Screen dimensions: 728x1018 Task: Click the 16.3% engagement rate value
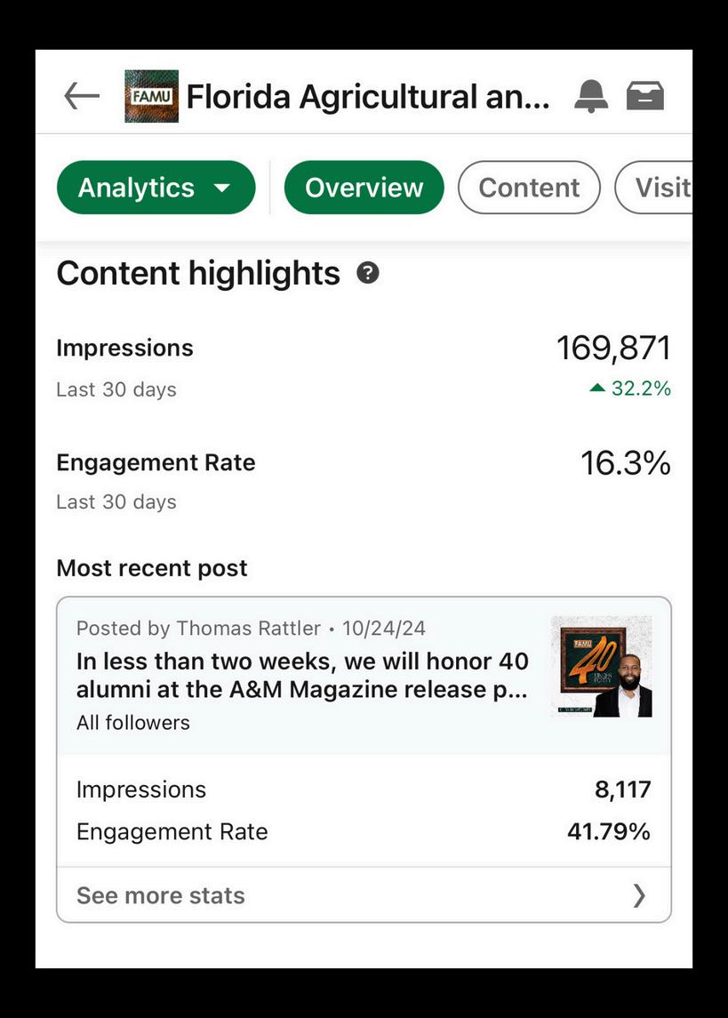[626, 463]
